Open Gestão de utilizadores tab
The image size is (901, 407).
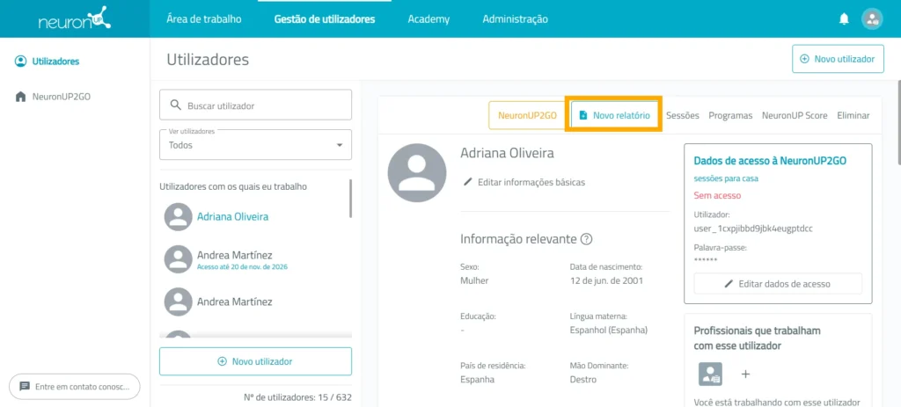(325, 19)
